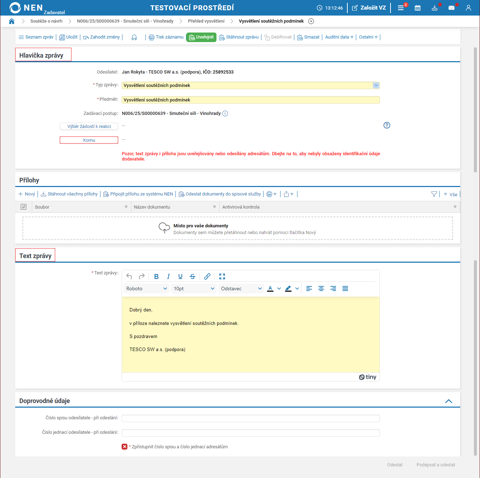
Task: Open the main hamburger menu with badge
Action: pyautogui.click(x=401, y=8)
